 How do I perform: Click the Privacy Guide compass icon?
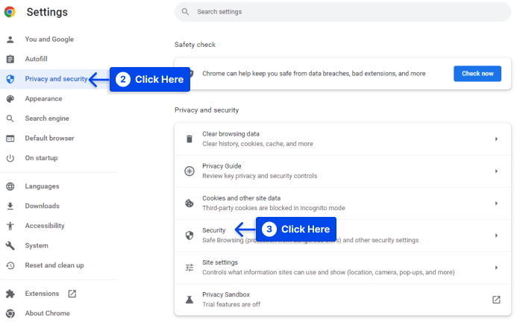pos(190,171)
